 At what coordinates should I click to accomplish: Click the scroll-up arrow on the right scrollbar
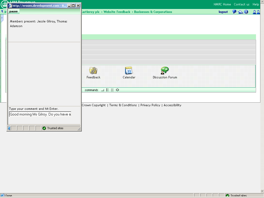click(x=262, y=2)
